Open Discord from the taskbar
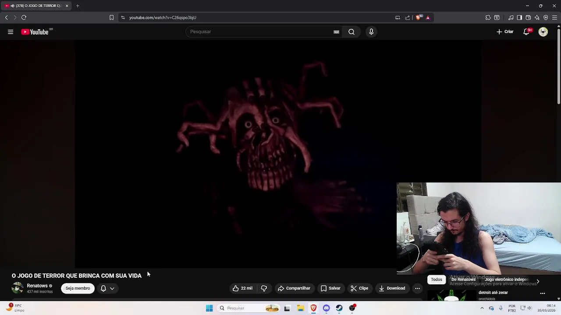The height and width of the screenshot is (315, 561). (326, 308)
